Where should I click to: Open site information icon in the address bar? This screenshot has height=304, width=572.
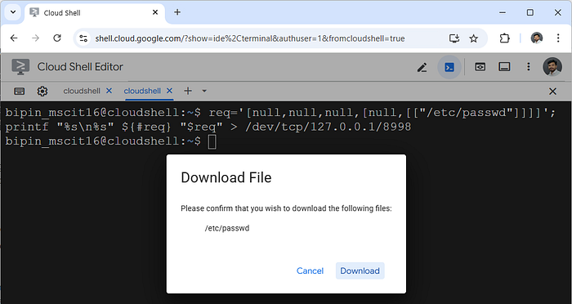point(83,38)
